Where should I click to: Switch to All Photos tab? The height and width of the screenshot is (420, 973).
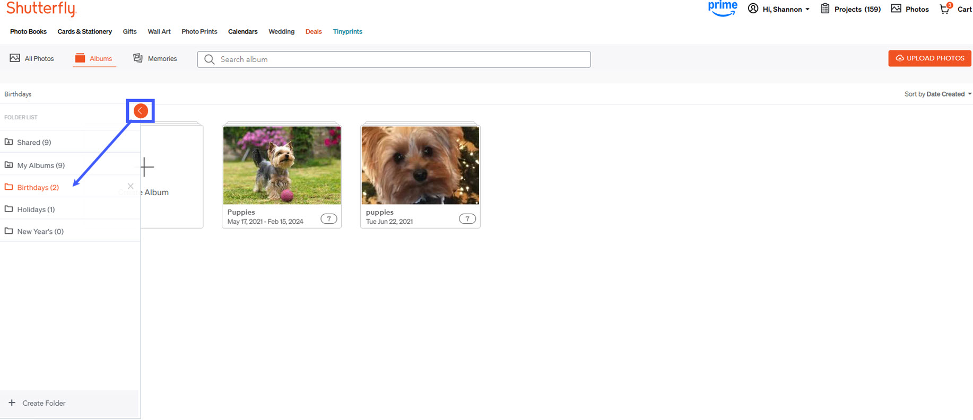[x=32, y=58]
